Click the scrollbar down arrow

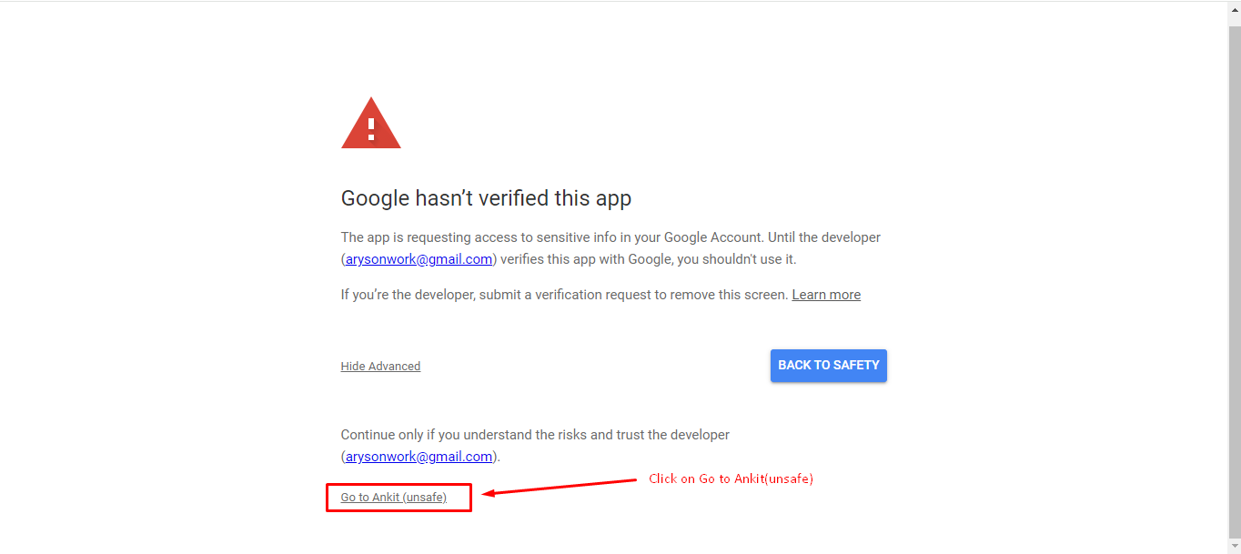[x=1235, y=546]
